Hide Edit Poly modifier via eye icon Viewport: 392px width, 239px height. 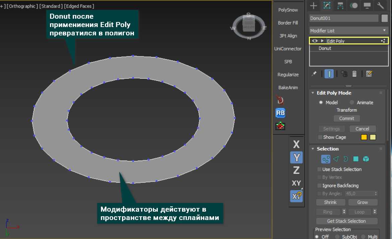(x=315, y=41)
